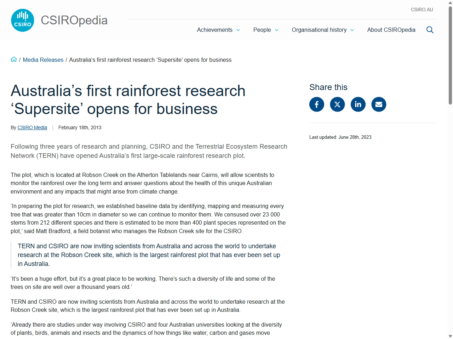Open the CSIRO Media author link
The height and width of the screenshot is (339, 453).
[x=32, y=127]
